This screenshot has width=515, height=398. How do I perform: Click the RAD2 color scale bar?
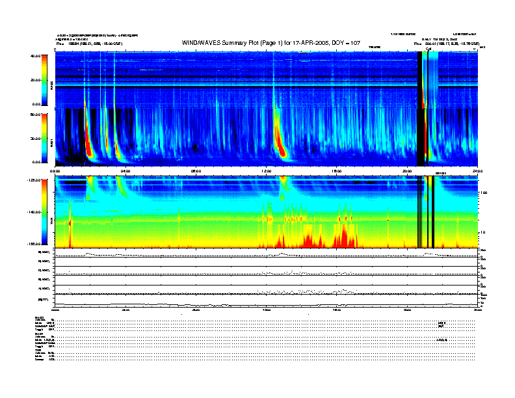[44, 80]
